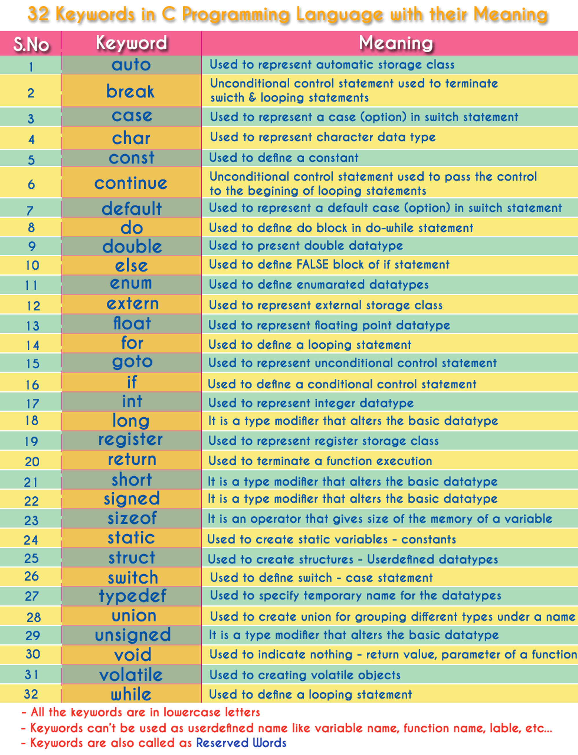The image size is (578, 755).
Task: Click the yellow background row for 'float'
Action: [x=289, y=319]
